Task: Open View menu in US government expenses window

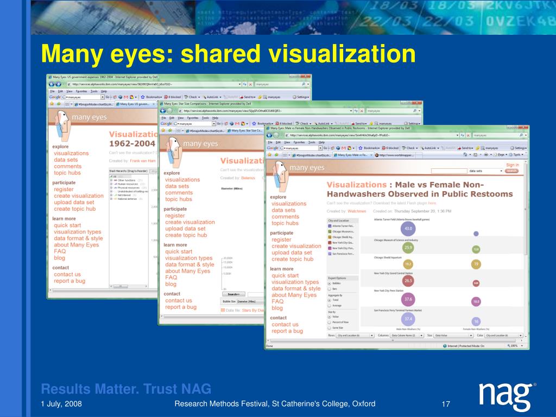Action: tap(69, 91)
